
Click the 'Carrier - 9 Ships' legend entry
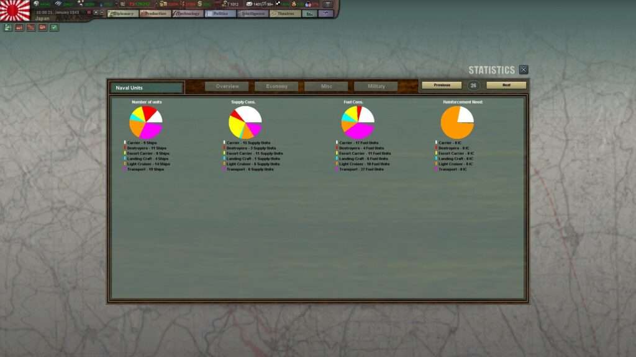[140, 143]
